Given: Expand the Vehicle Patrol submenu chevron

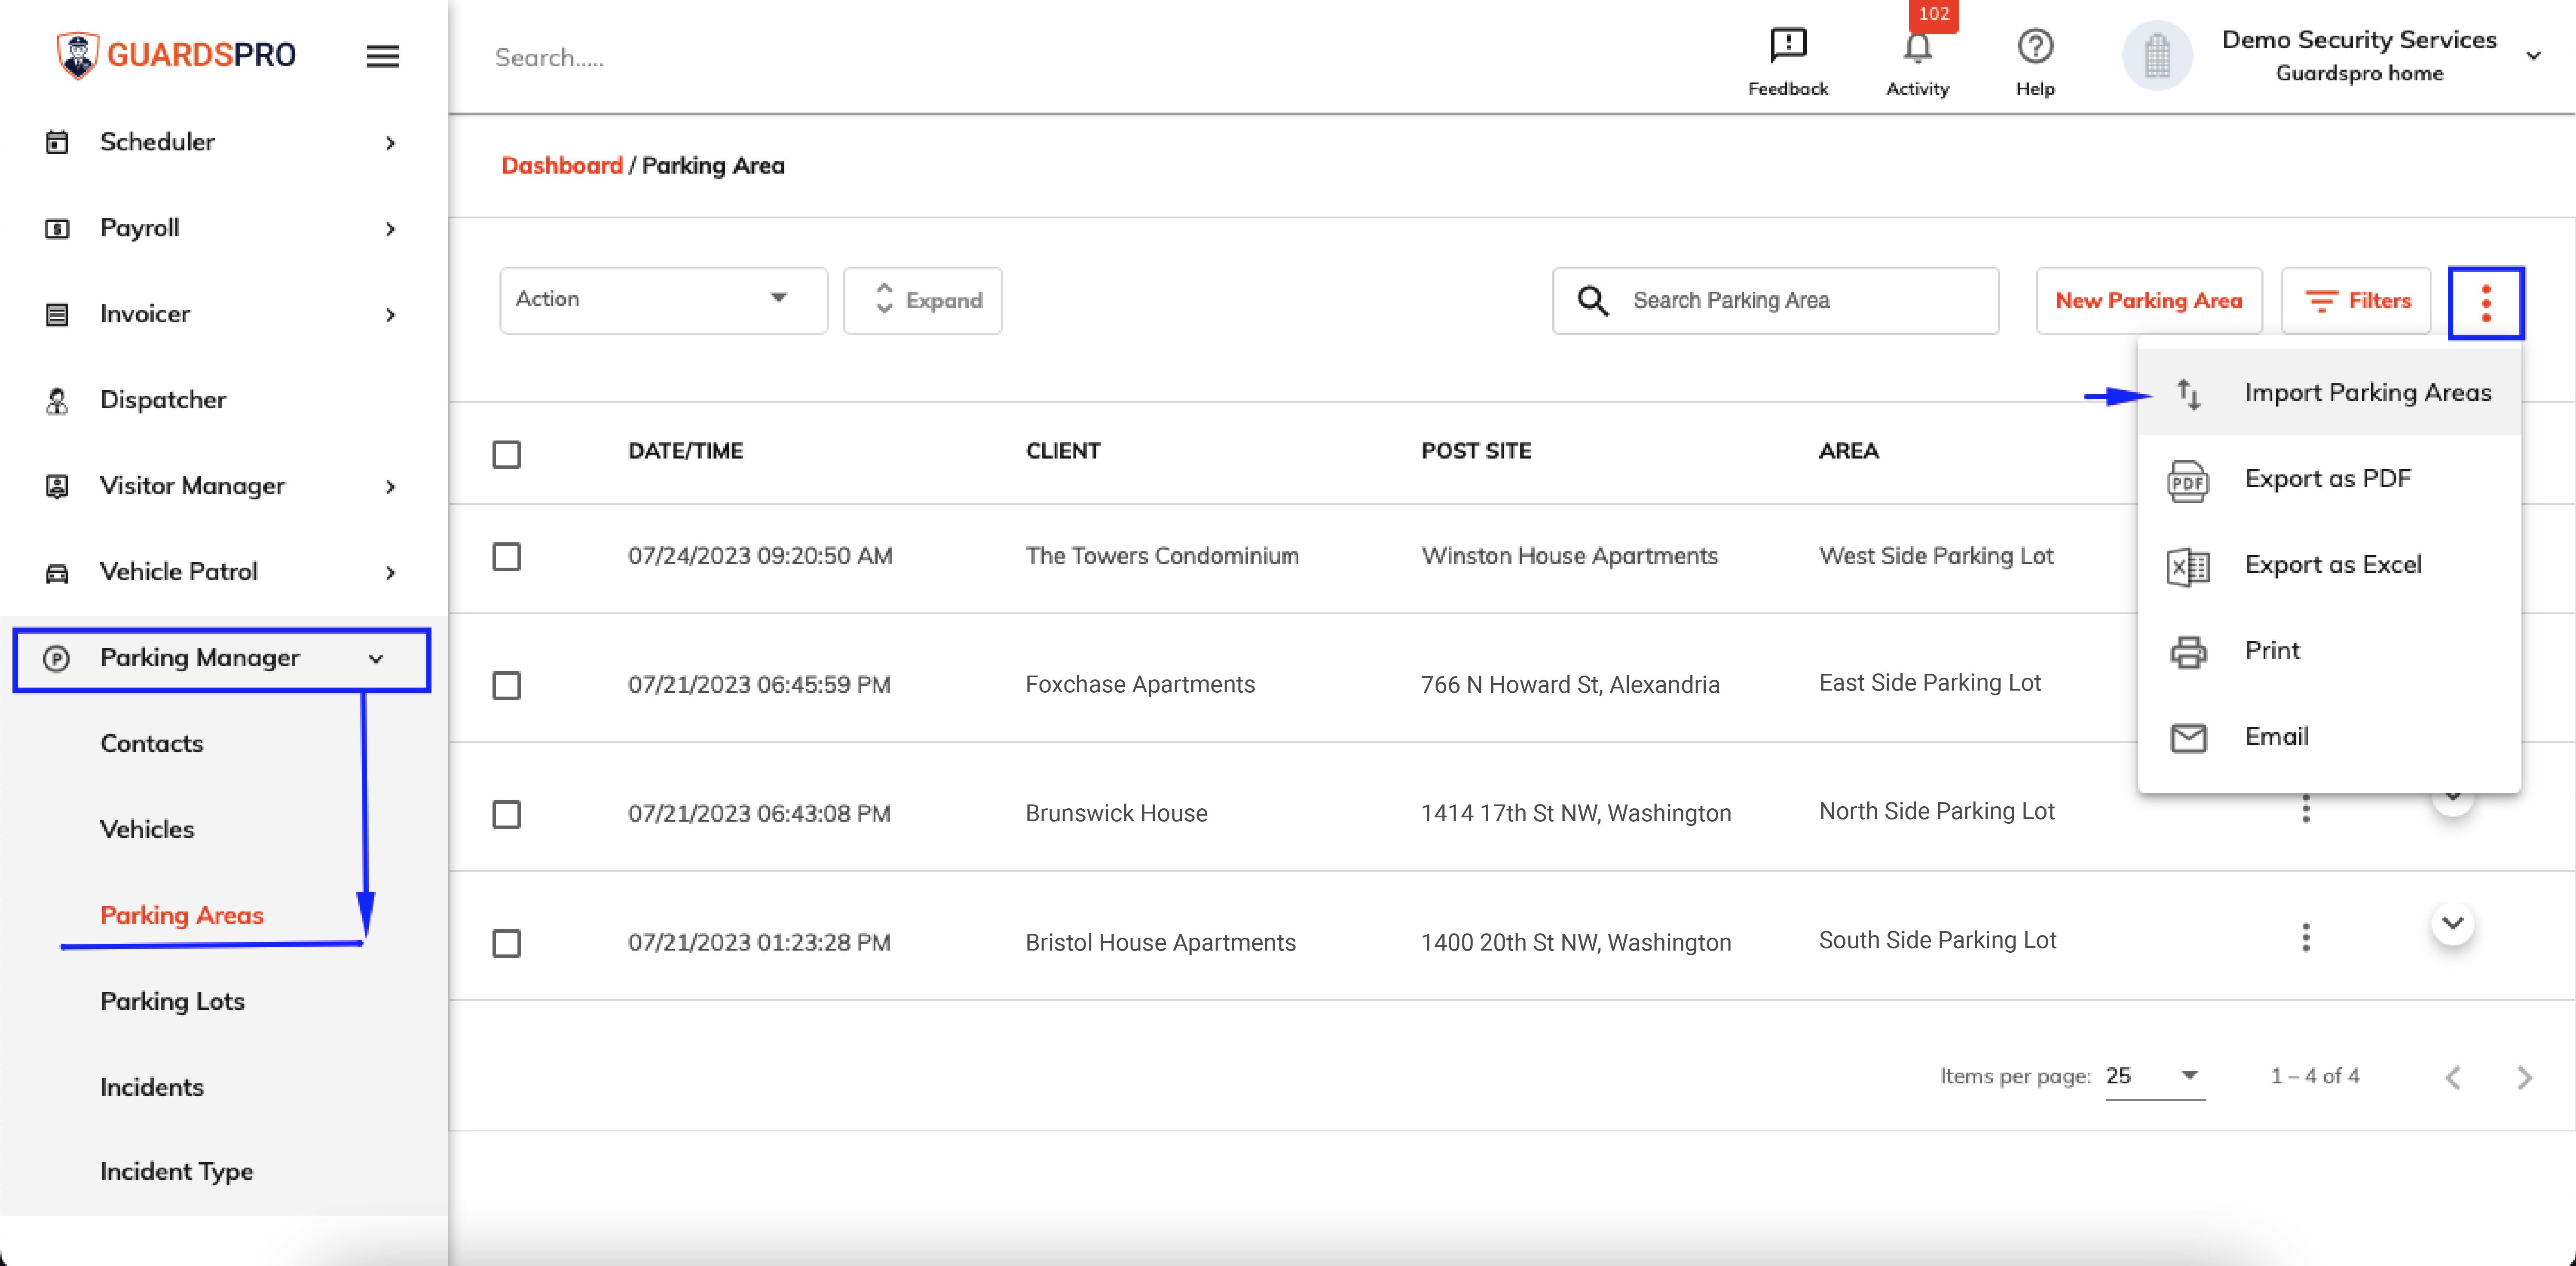Looking at the screenshot, I should pos(390,573).
